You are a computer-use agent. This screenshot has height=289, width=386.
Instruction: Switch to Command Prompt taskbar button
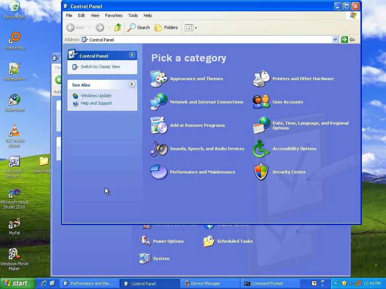(270, 283)
